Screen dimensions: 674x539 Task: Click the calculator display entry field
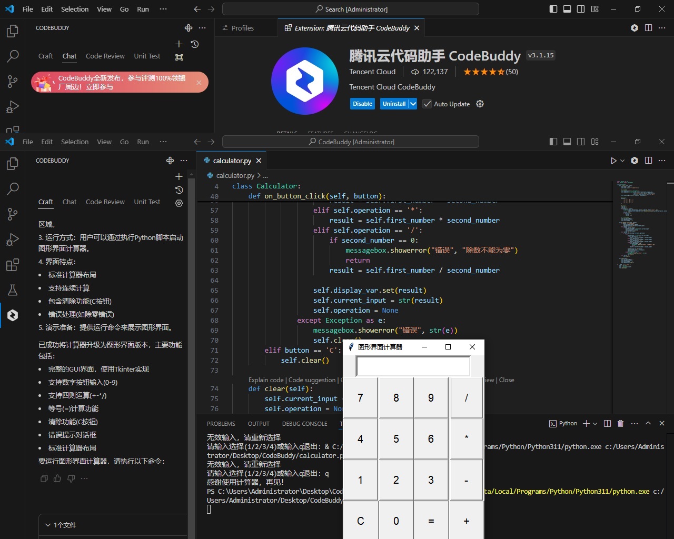coord(413,366)
